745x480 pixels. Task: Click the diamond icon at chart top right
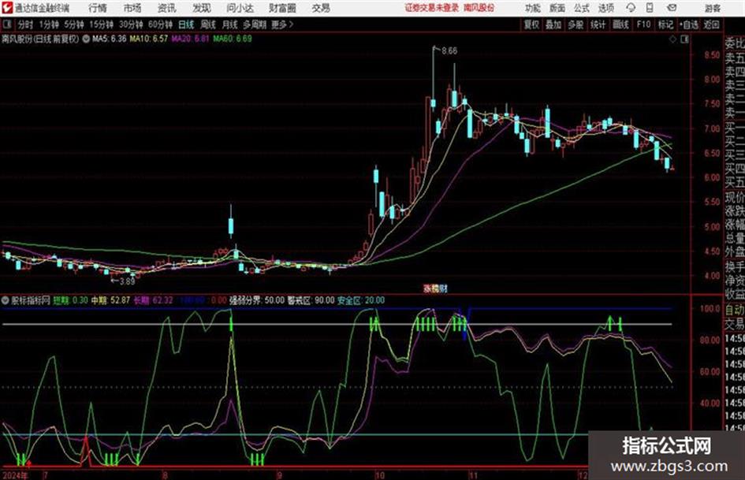coord(672,39)
